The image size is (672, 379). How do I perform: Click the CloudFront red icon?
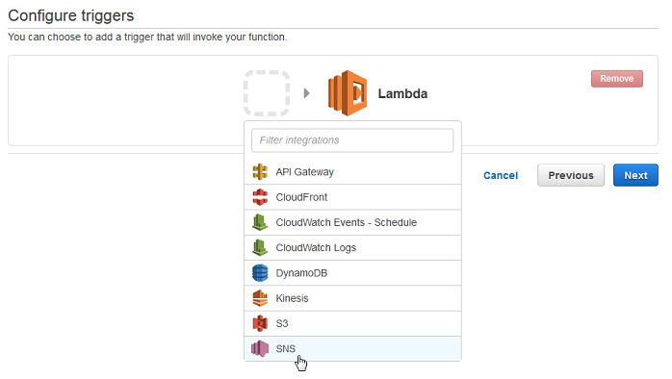click(x=260, y=197)
